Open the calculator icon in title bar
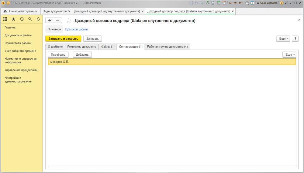The image size is (304, 173). coord(219,3)
